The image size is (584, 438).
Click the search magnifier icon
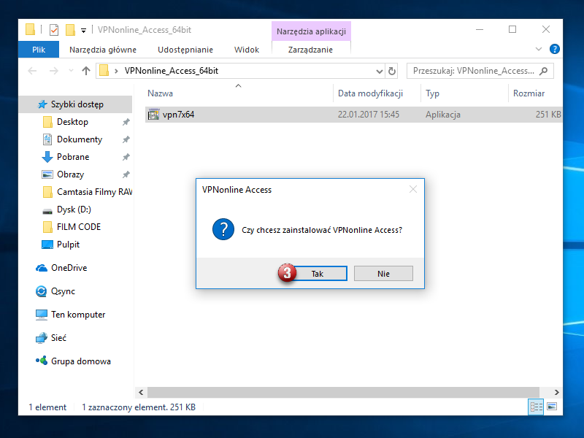coord(544,71)
